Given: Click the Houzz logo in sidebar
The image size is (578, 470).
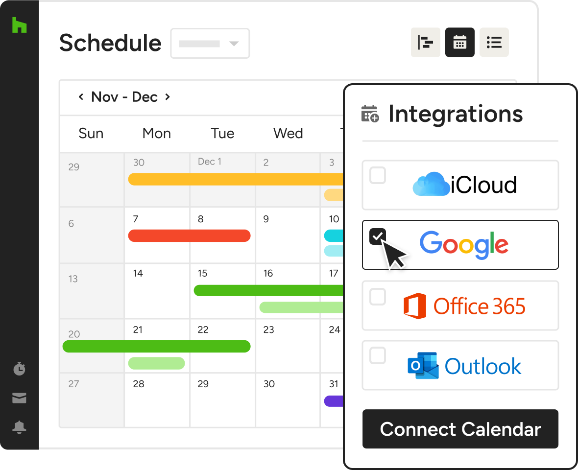Looking at the screenshot, I should coord(19,25).
